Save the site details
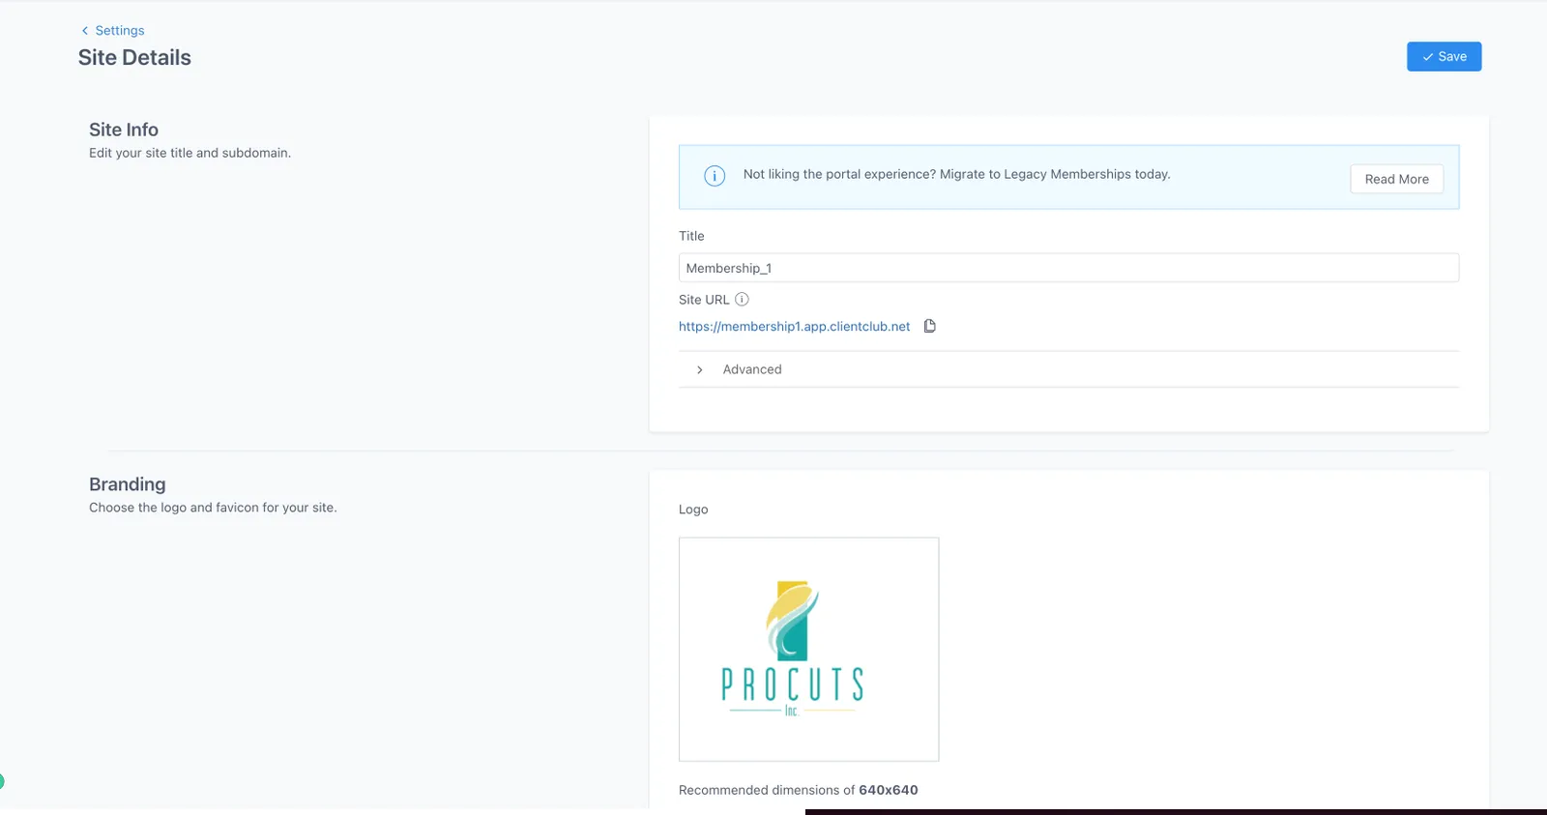This screenshot has width=1547, height=815. [x=1444, y=57]
